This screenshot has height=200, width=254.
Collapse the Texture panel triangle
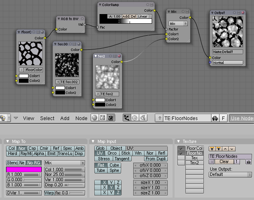tap(179, 141)
